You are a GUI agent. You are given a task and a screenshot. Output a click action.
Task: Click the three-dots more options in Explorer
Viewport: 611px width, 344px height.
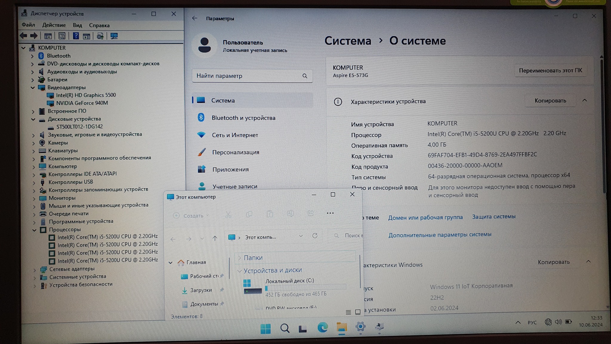click(330, 213)
